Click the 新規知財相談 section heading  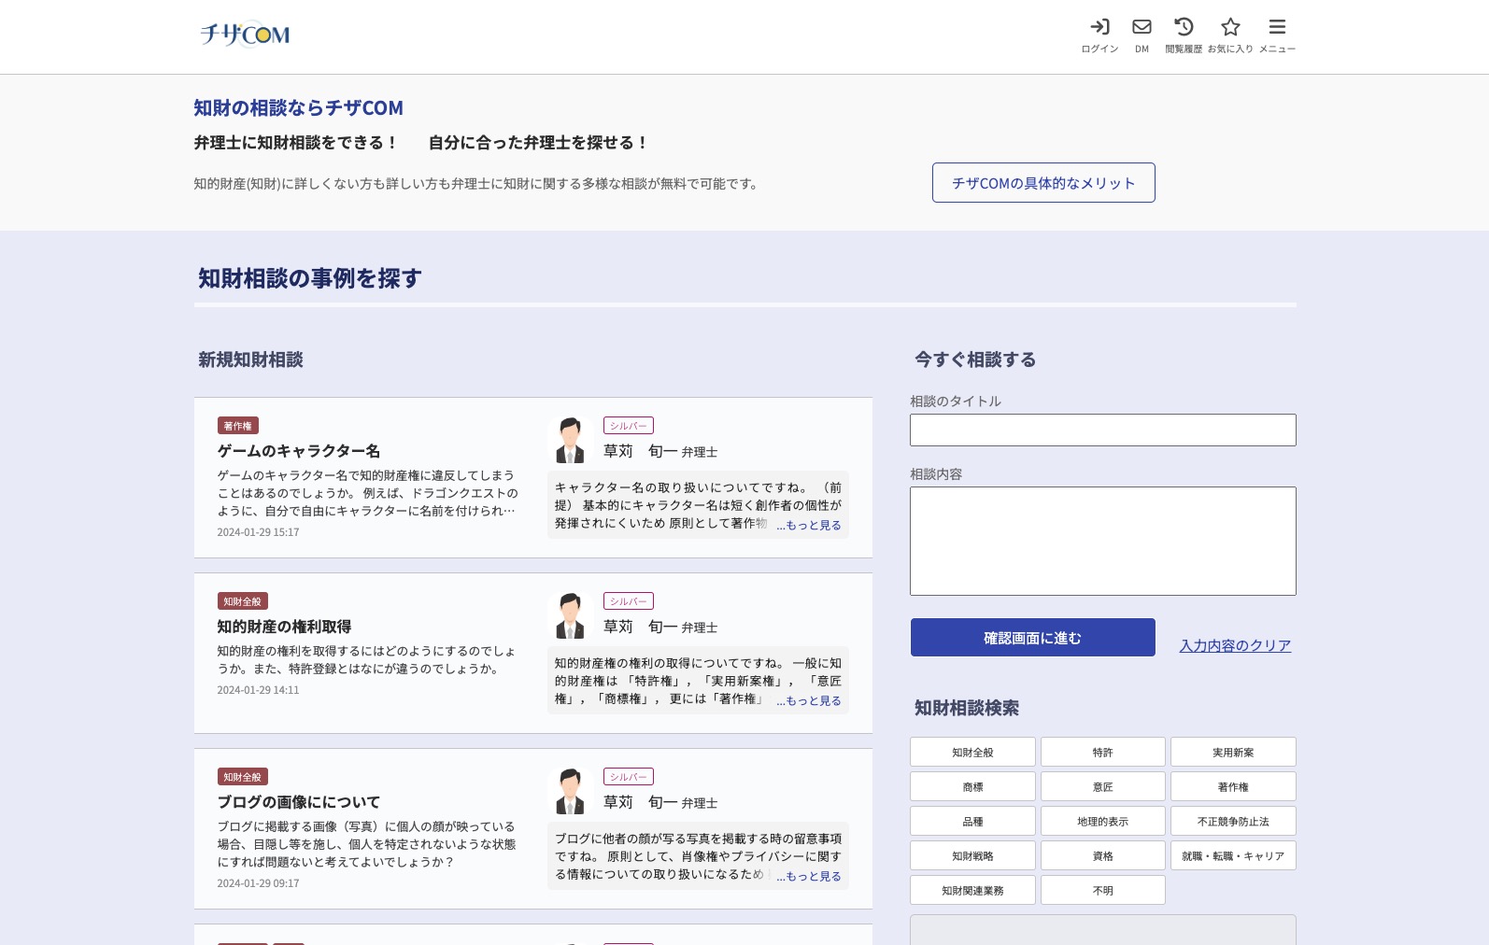pos(250,360)
